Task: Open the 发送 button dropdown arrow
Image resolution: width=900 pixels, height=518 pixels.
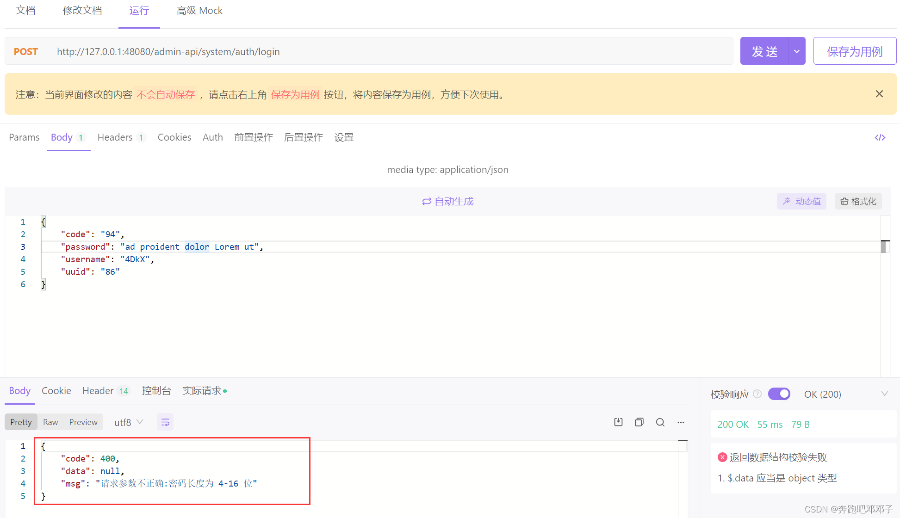Action: coord(797,51)
